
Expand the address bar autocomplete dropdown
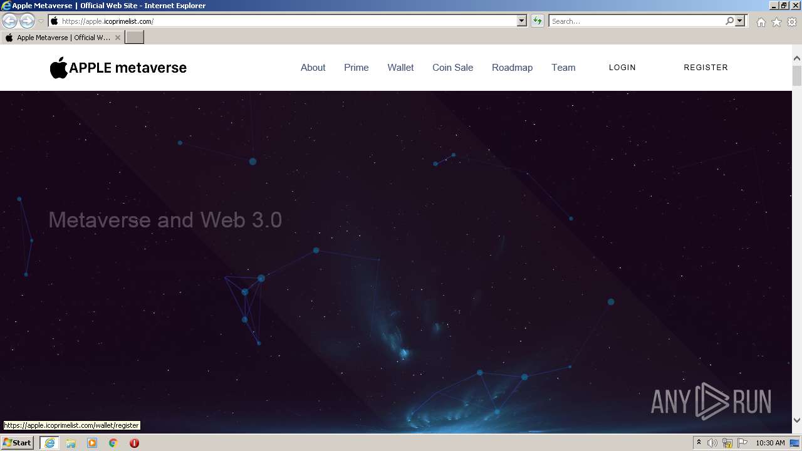pos(522,21)
